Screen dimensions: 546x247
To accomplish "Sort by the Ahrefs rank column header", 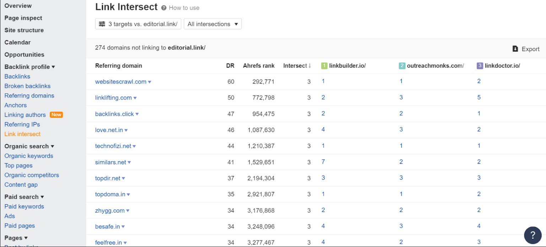I will pos(259,66).
